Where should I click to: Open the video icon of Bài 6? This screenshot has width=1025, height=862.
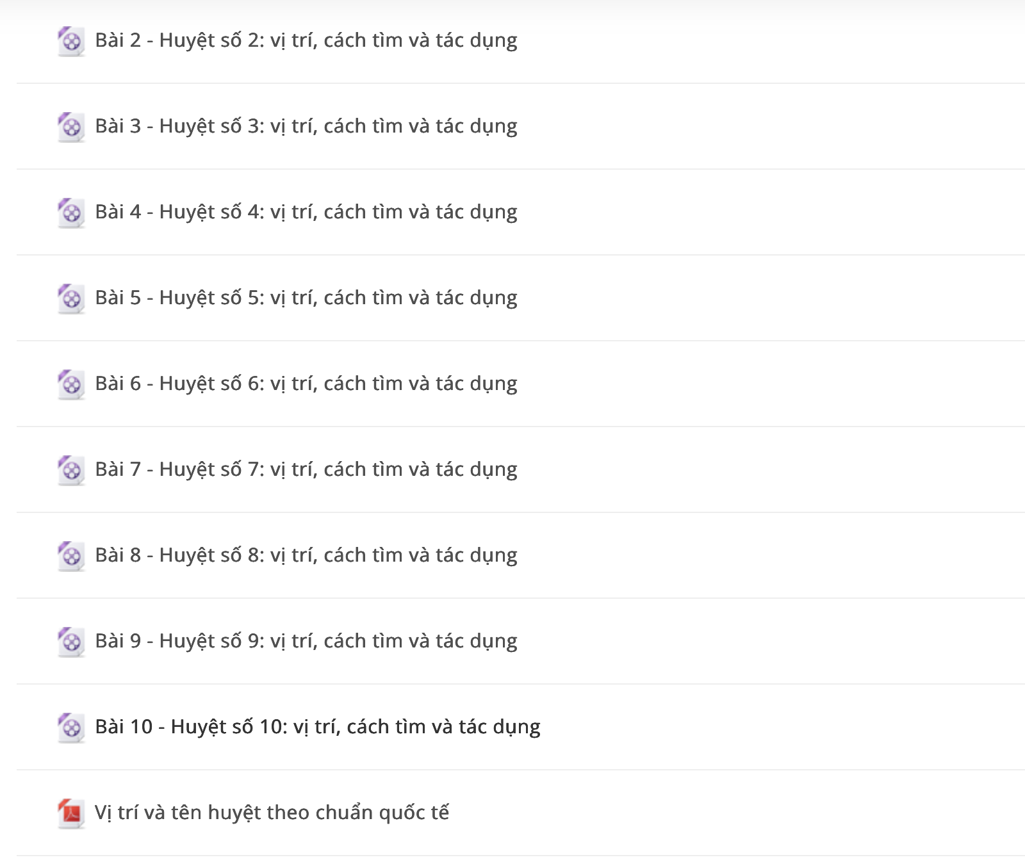pyautogui.click(x=71, y=385)
